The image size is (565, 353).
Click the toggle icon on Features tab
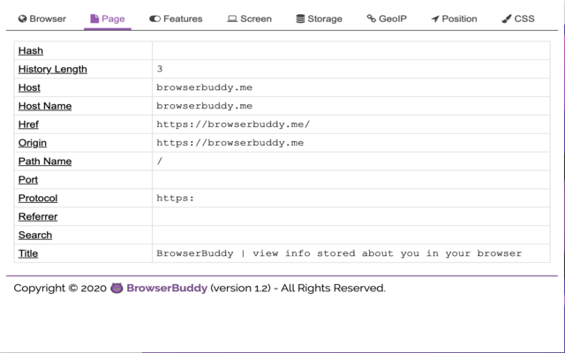[x=155, y=19]
